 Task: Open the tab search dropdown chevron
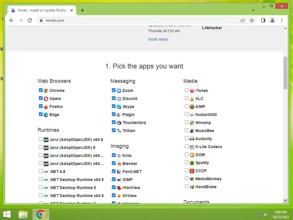point(253,10)
